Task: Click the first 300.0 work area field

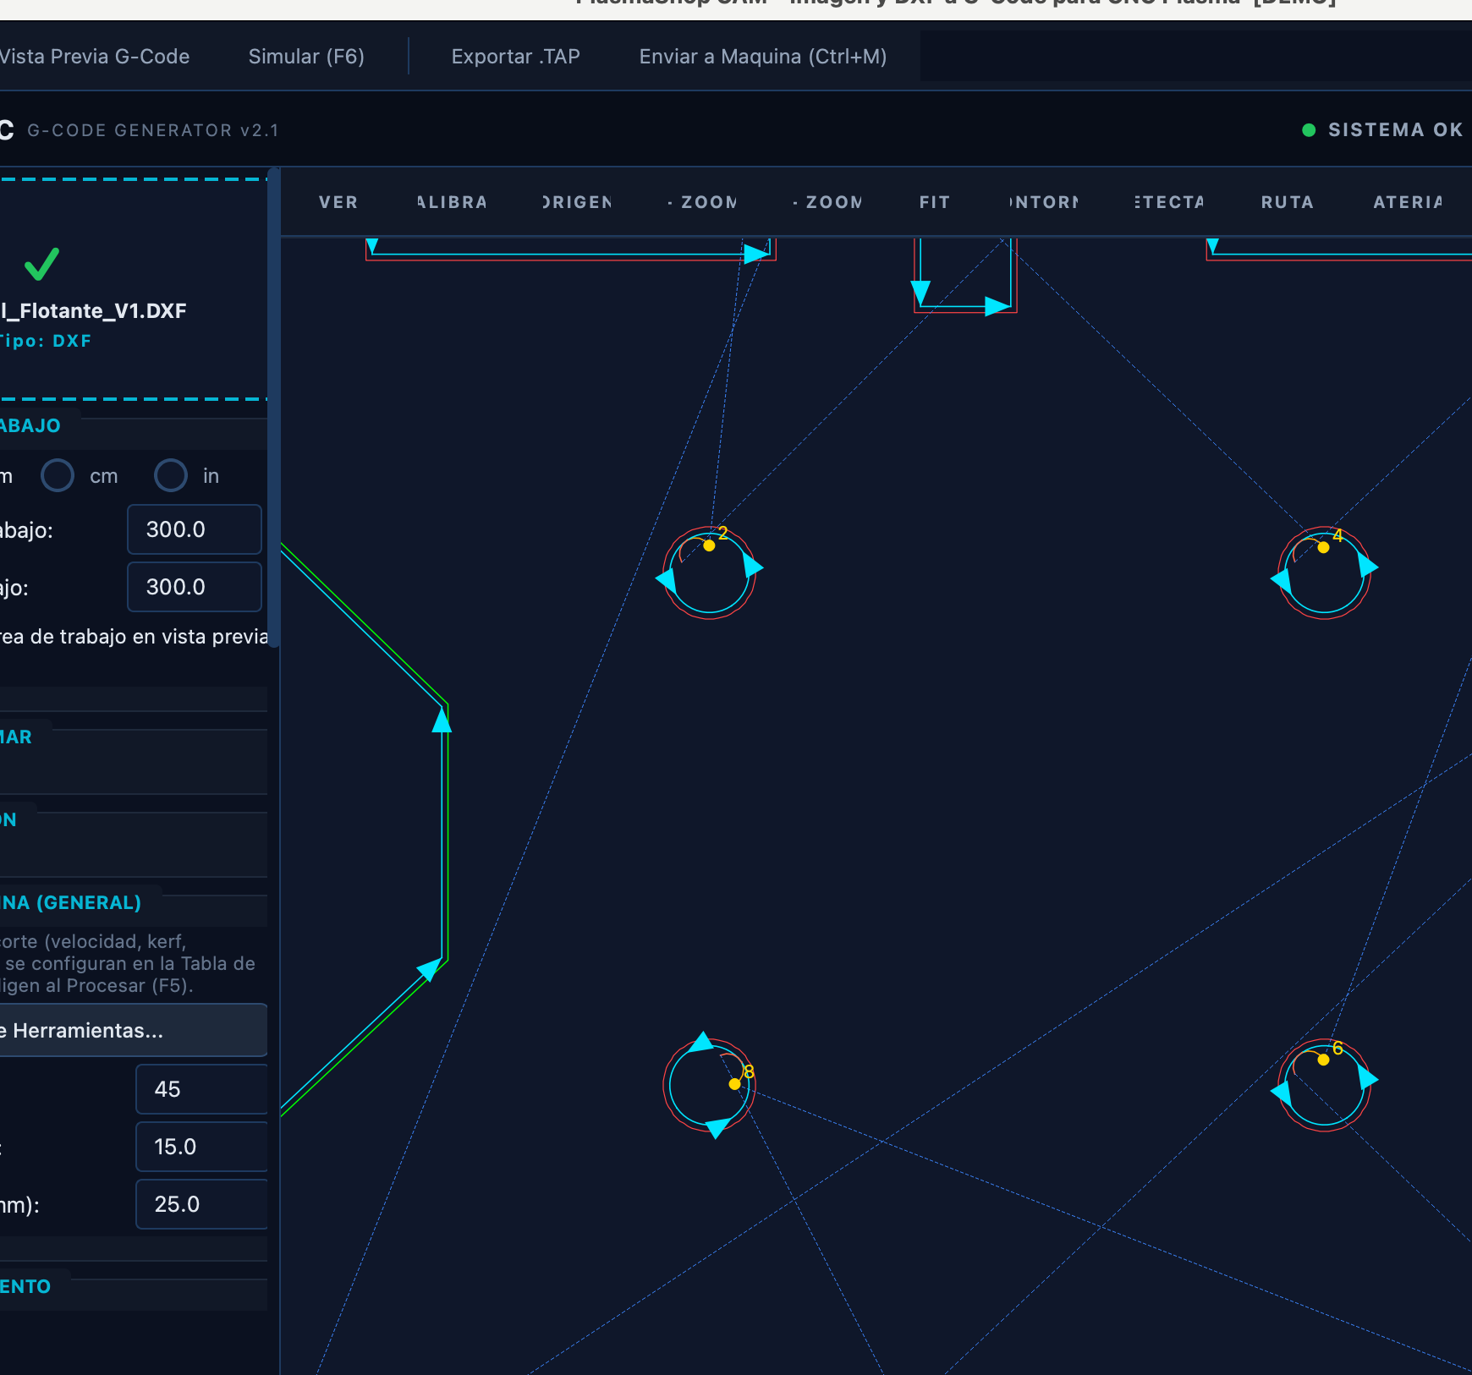Action: pyautogui.click(x=195, y=529)
